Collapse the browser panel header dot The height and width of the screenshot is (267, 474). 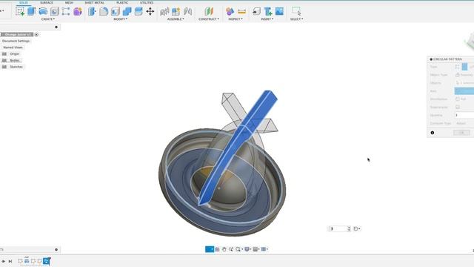click(x=56, y=27)
